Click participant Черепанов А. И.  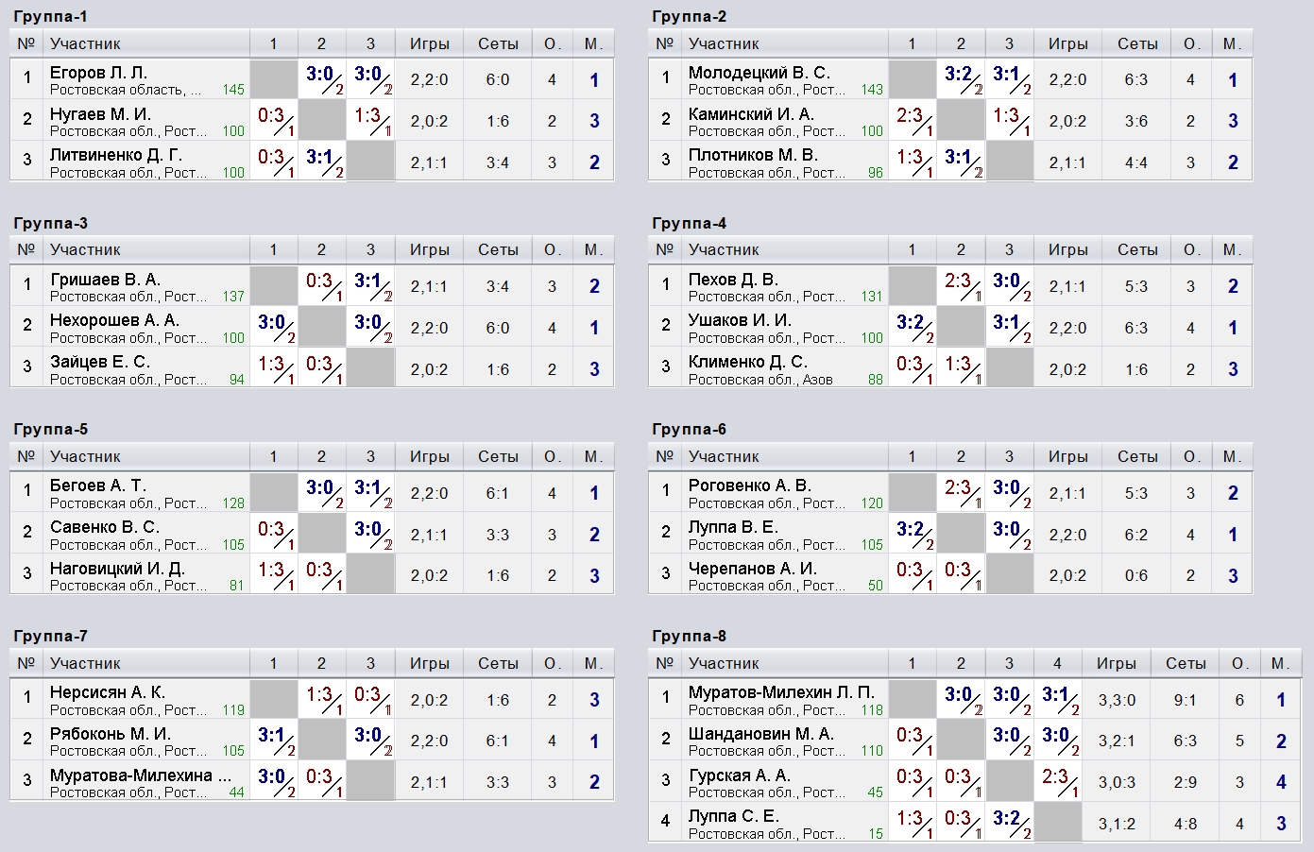coord(752,569)
